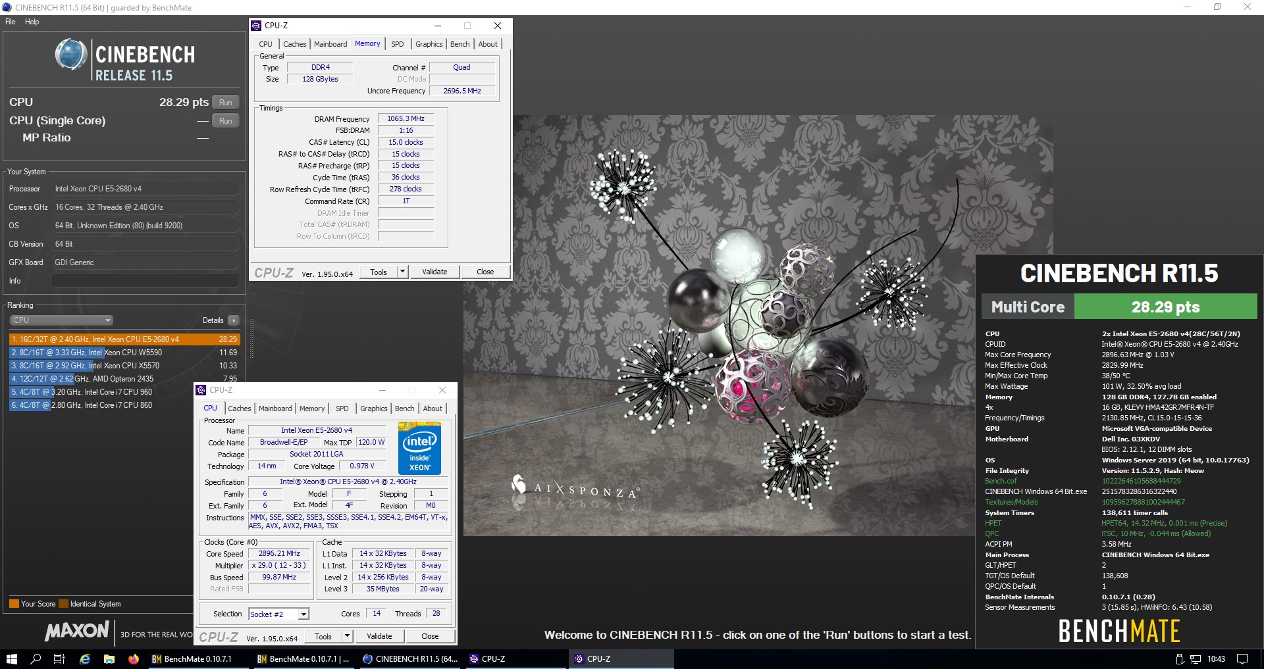
Task: Open About tab in upper CPU-Z window
Action: tap(488, 44)
